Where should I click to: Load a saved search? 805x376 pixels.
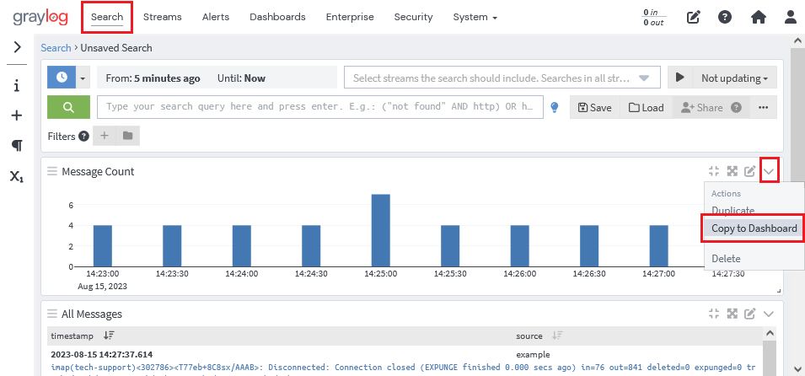pyautogui.click(x=647, y=107)
